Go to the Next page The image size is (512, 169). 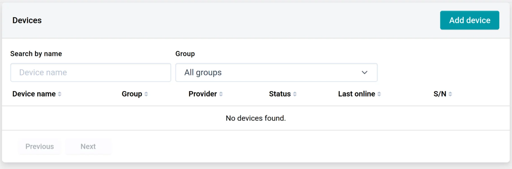pyautogui.click(x=88, y=146)
